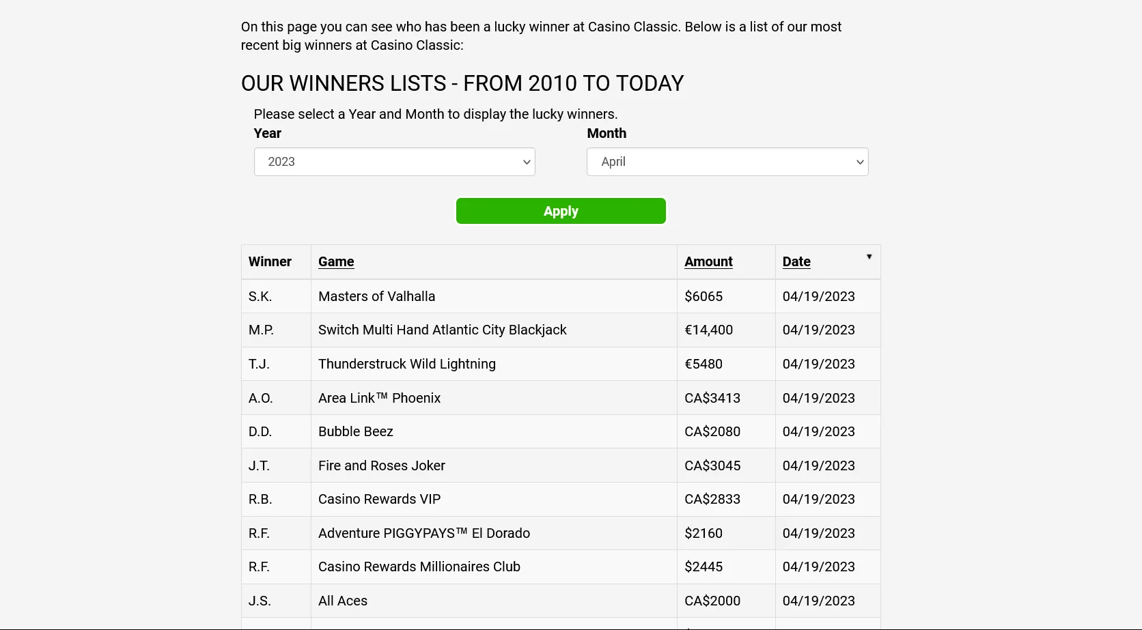The width and height of the screenshot is (1142, 630).
Task: Click the CA$2080 amount cell
Action: [726, 431]
